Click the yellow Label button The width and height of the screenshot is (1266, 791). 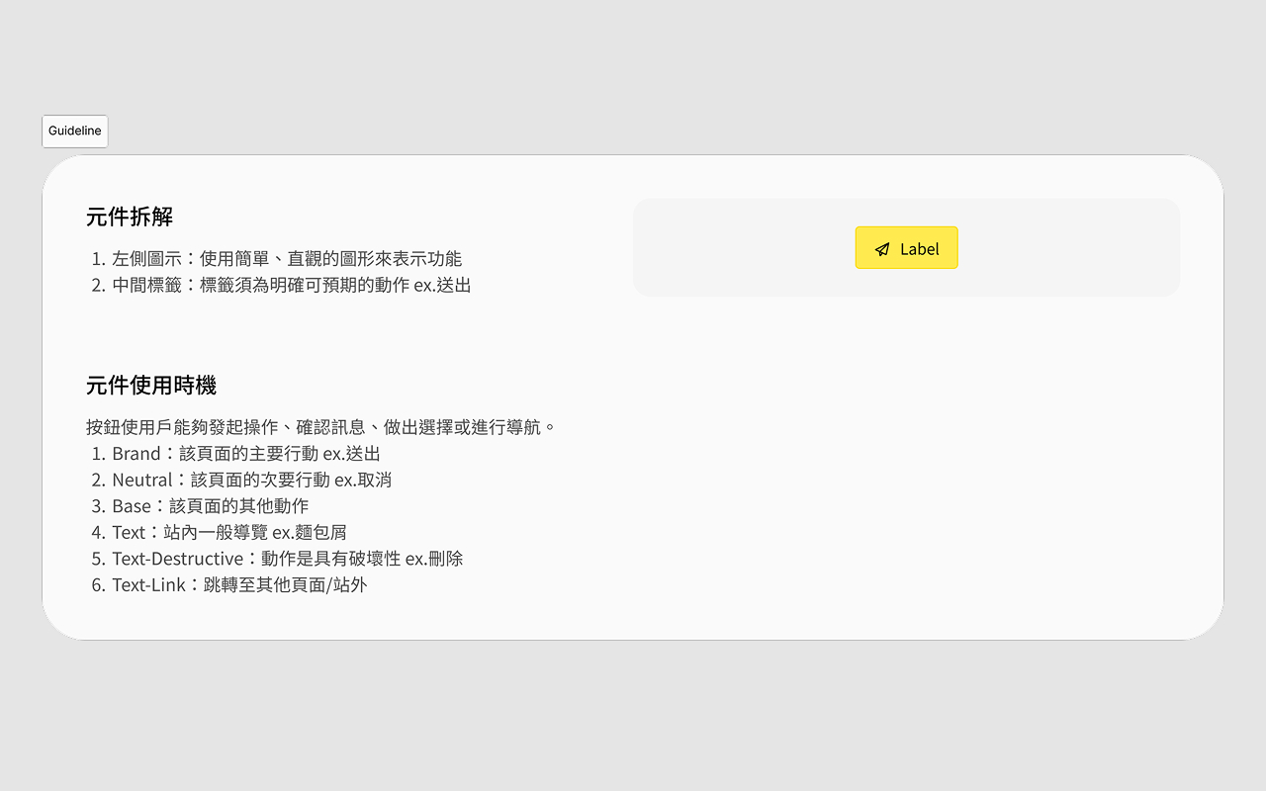pyautogui.click(x=906, y=248)
